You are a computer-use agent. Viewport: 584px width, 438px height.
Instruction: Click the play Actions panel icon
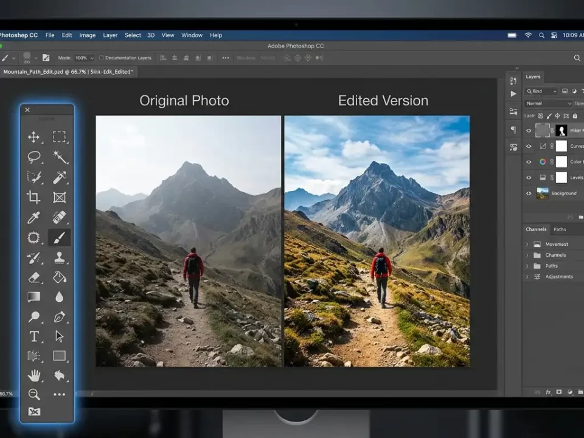513,94
